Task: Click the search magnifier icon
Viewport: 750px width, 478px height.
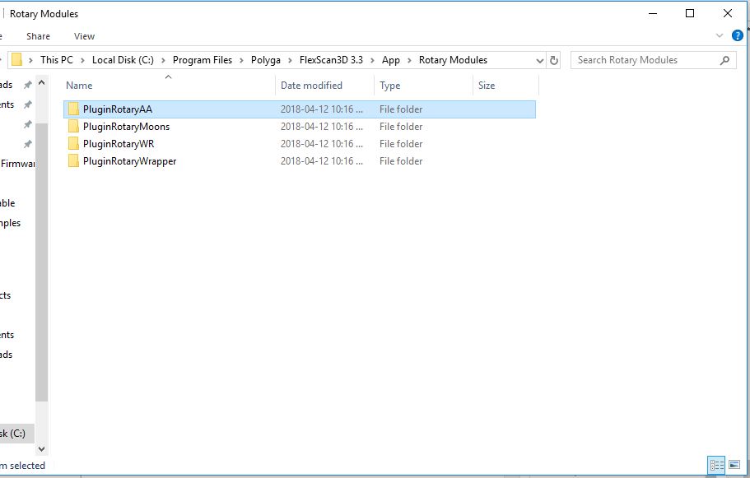Action: coord(724,60)
